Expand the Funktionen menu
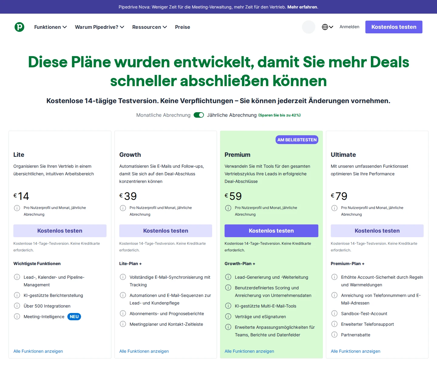The height and width of the screenshot is (370, 437). point(50,27)
